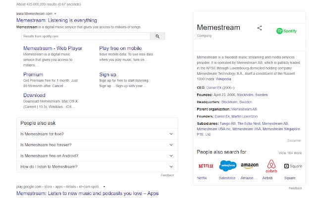
Task: Click 'Stockholm, Sweden' in Headquarters row
Action: [237, 102]
